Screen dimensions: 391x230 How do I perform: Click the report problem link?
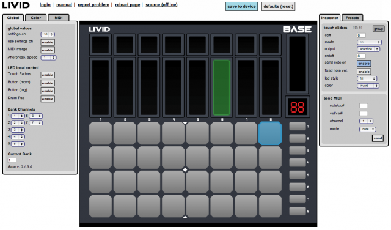[93, 5]
